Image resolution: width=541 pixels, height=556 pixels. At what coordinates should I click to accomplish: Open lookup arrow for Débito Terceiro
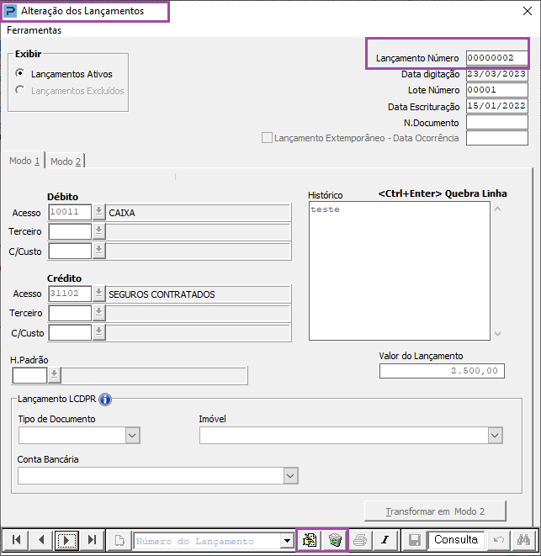coord(99,231)
